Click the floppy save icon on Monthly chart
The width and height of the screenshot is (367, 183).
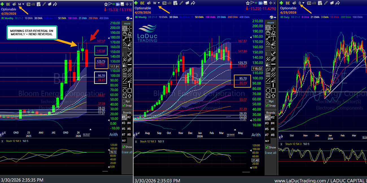[122, 4]
